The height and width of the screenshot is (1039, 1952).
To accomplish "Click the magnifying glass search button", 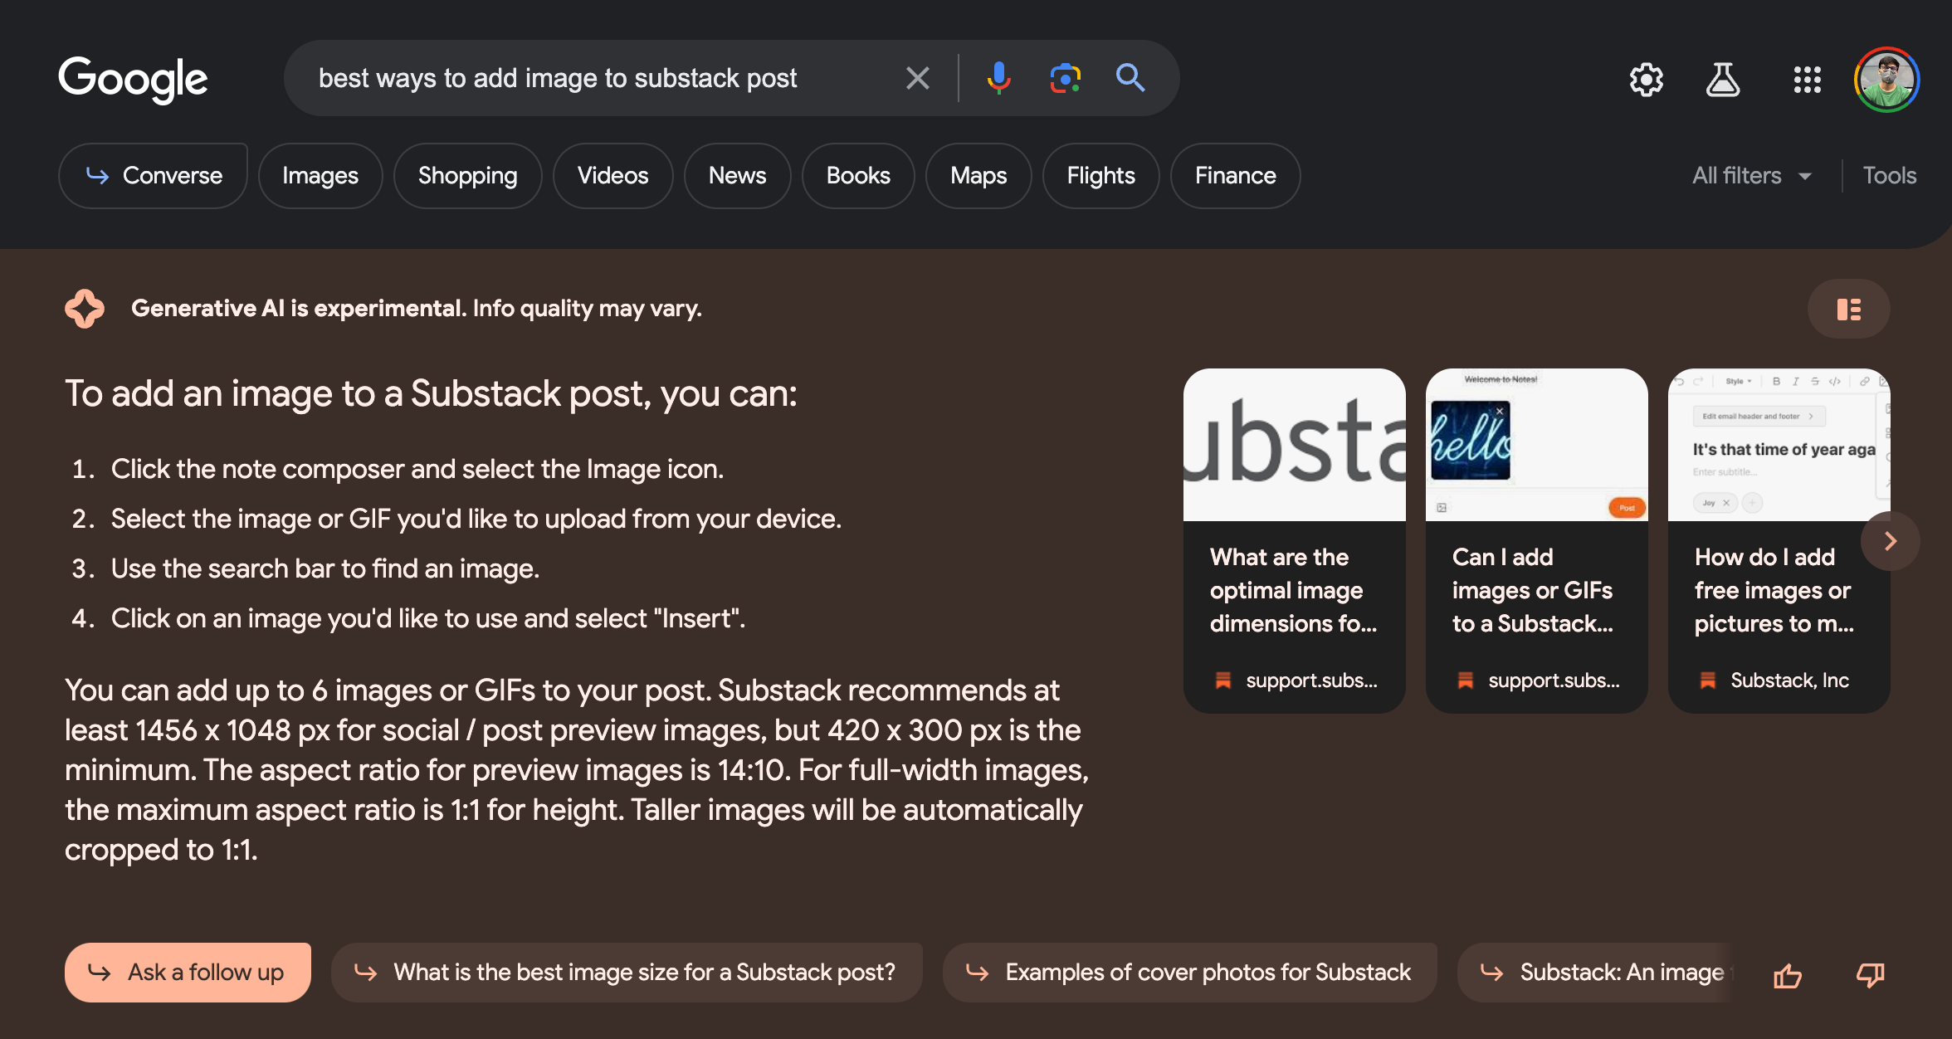I will 1130,78.
